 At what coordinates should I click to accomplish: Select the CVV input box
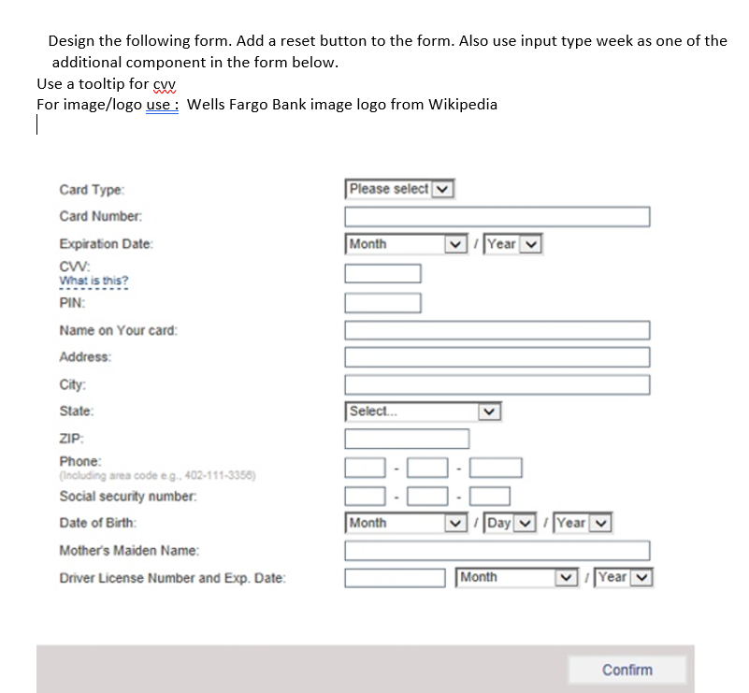(382, 273)
